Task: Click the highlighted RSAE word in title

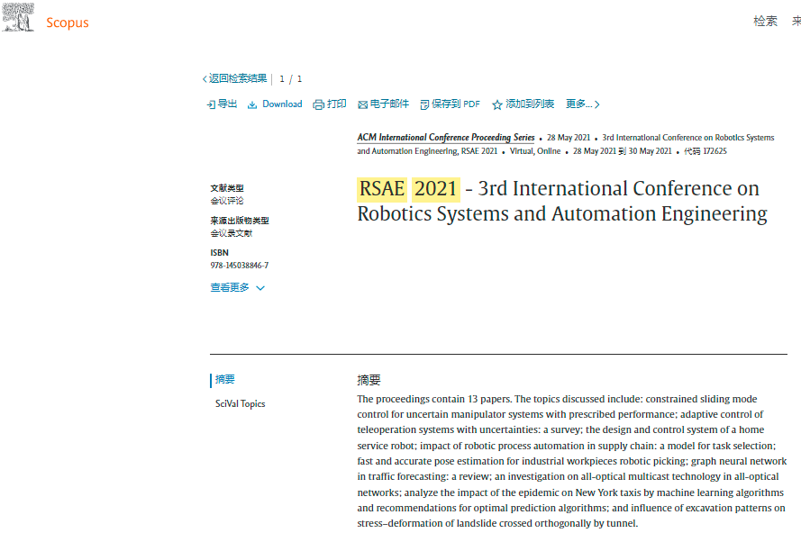Action: click(382, 189)
